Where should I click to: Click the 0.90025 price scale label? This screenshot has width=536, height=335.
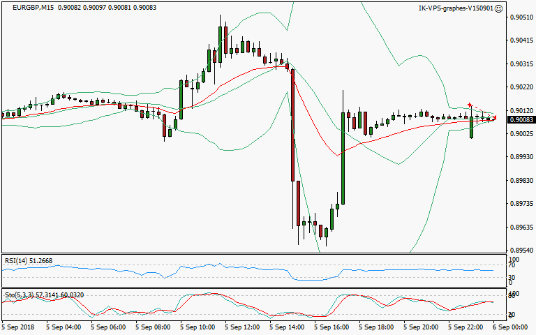click(520, 134)
